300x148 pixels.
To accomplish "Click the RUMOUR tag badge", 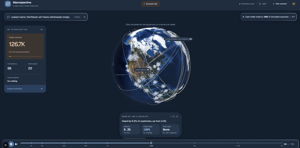I will tap(77, 17).
